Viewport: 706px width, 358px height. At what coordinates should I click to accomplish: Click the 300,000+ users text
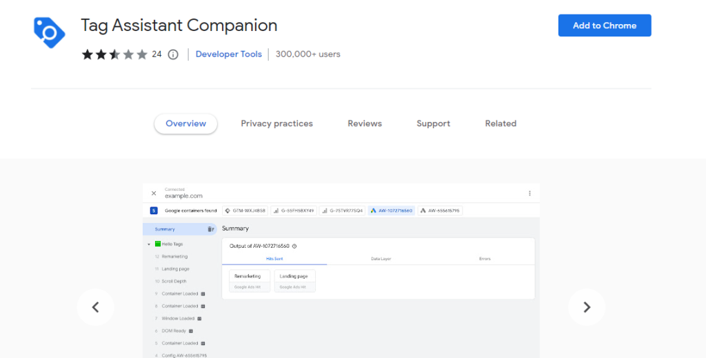(308, 54)
